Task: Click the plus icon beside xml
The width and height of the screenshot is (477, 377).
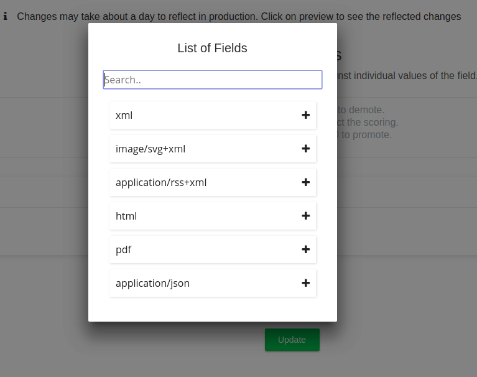Action: (x=305, y=115)
